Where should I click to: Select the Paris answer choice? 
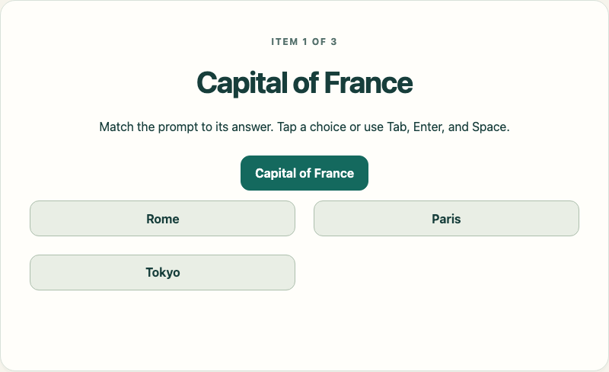446,218
